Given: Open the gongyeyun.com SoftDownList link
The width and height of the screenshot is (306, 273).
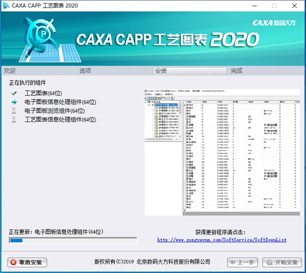Looking at the screenshot, I should click(x=222, y=240).
